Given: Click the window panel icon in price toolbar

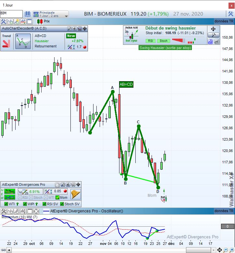Looking at the screenshot, I should [30, 21].
